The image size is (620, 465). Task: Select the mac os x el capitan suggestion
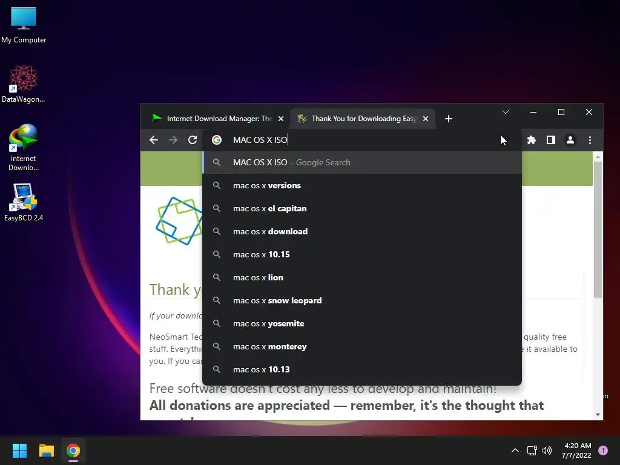point(362,208)
